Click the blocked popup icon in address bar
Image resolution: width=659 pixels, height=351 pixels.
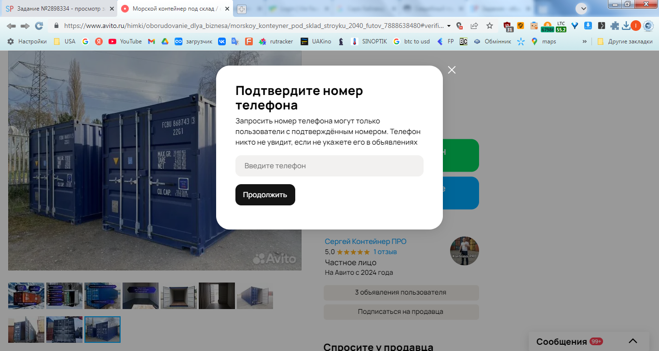460,26
